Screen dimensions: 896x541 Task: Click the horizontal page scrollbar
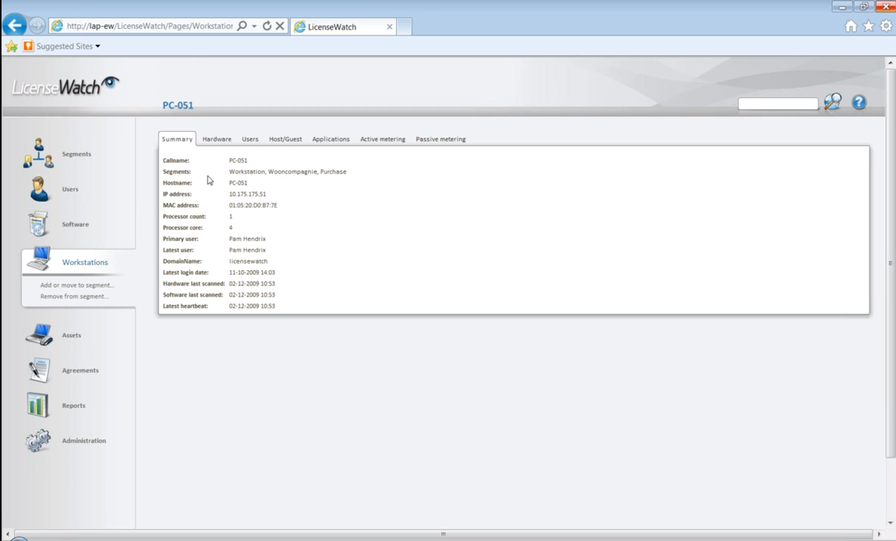pos(443,534)
